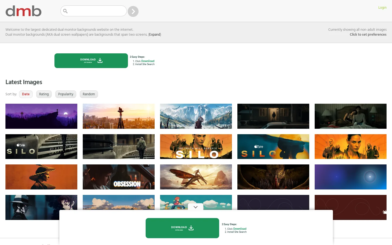Open the blue glowing orb wallpaper
The width and height of the screenshot is (392, 245).
pos(351,177)
